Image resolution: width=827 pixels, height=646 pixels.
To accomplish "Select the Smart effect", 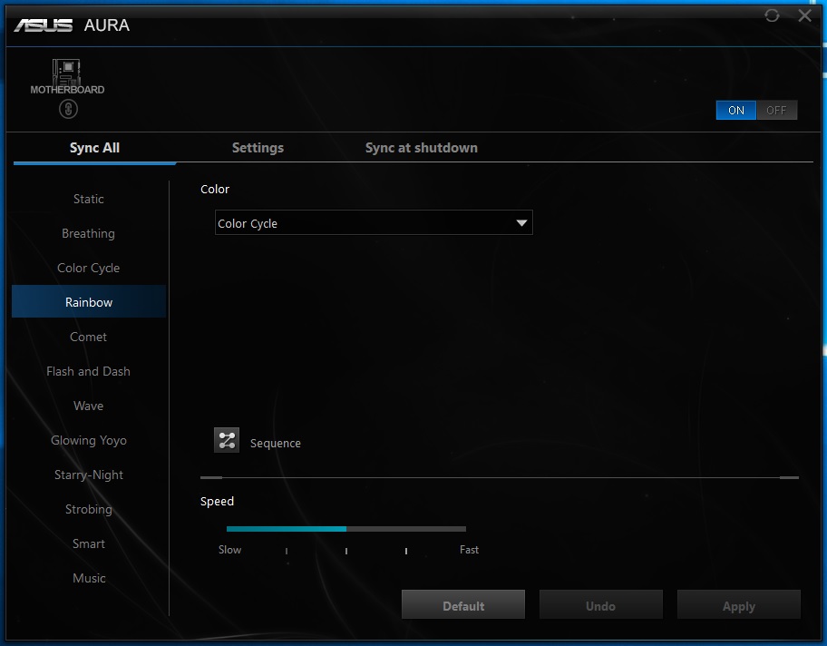I will point(89,543).
